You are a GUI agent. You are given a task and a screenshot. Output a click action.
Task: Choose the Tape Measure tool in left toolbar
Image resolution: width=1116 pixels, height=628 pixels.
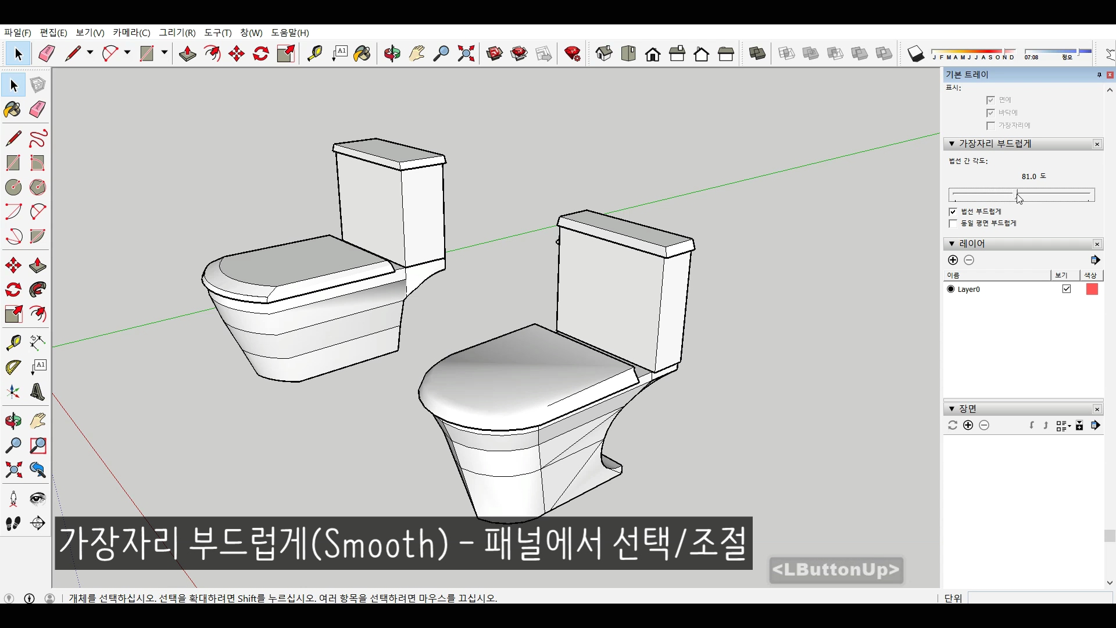pyautogui.click(x=13, y=342)
